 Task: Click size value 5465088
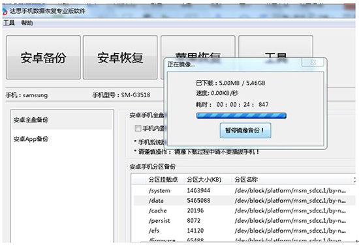[x=198, y=201]
